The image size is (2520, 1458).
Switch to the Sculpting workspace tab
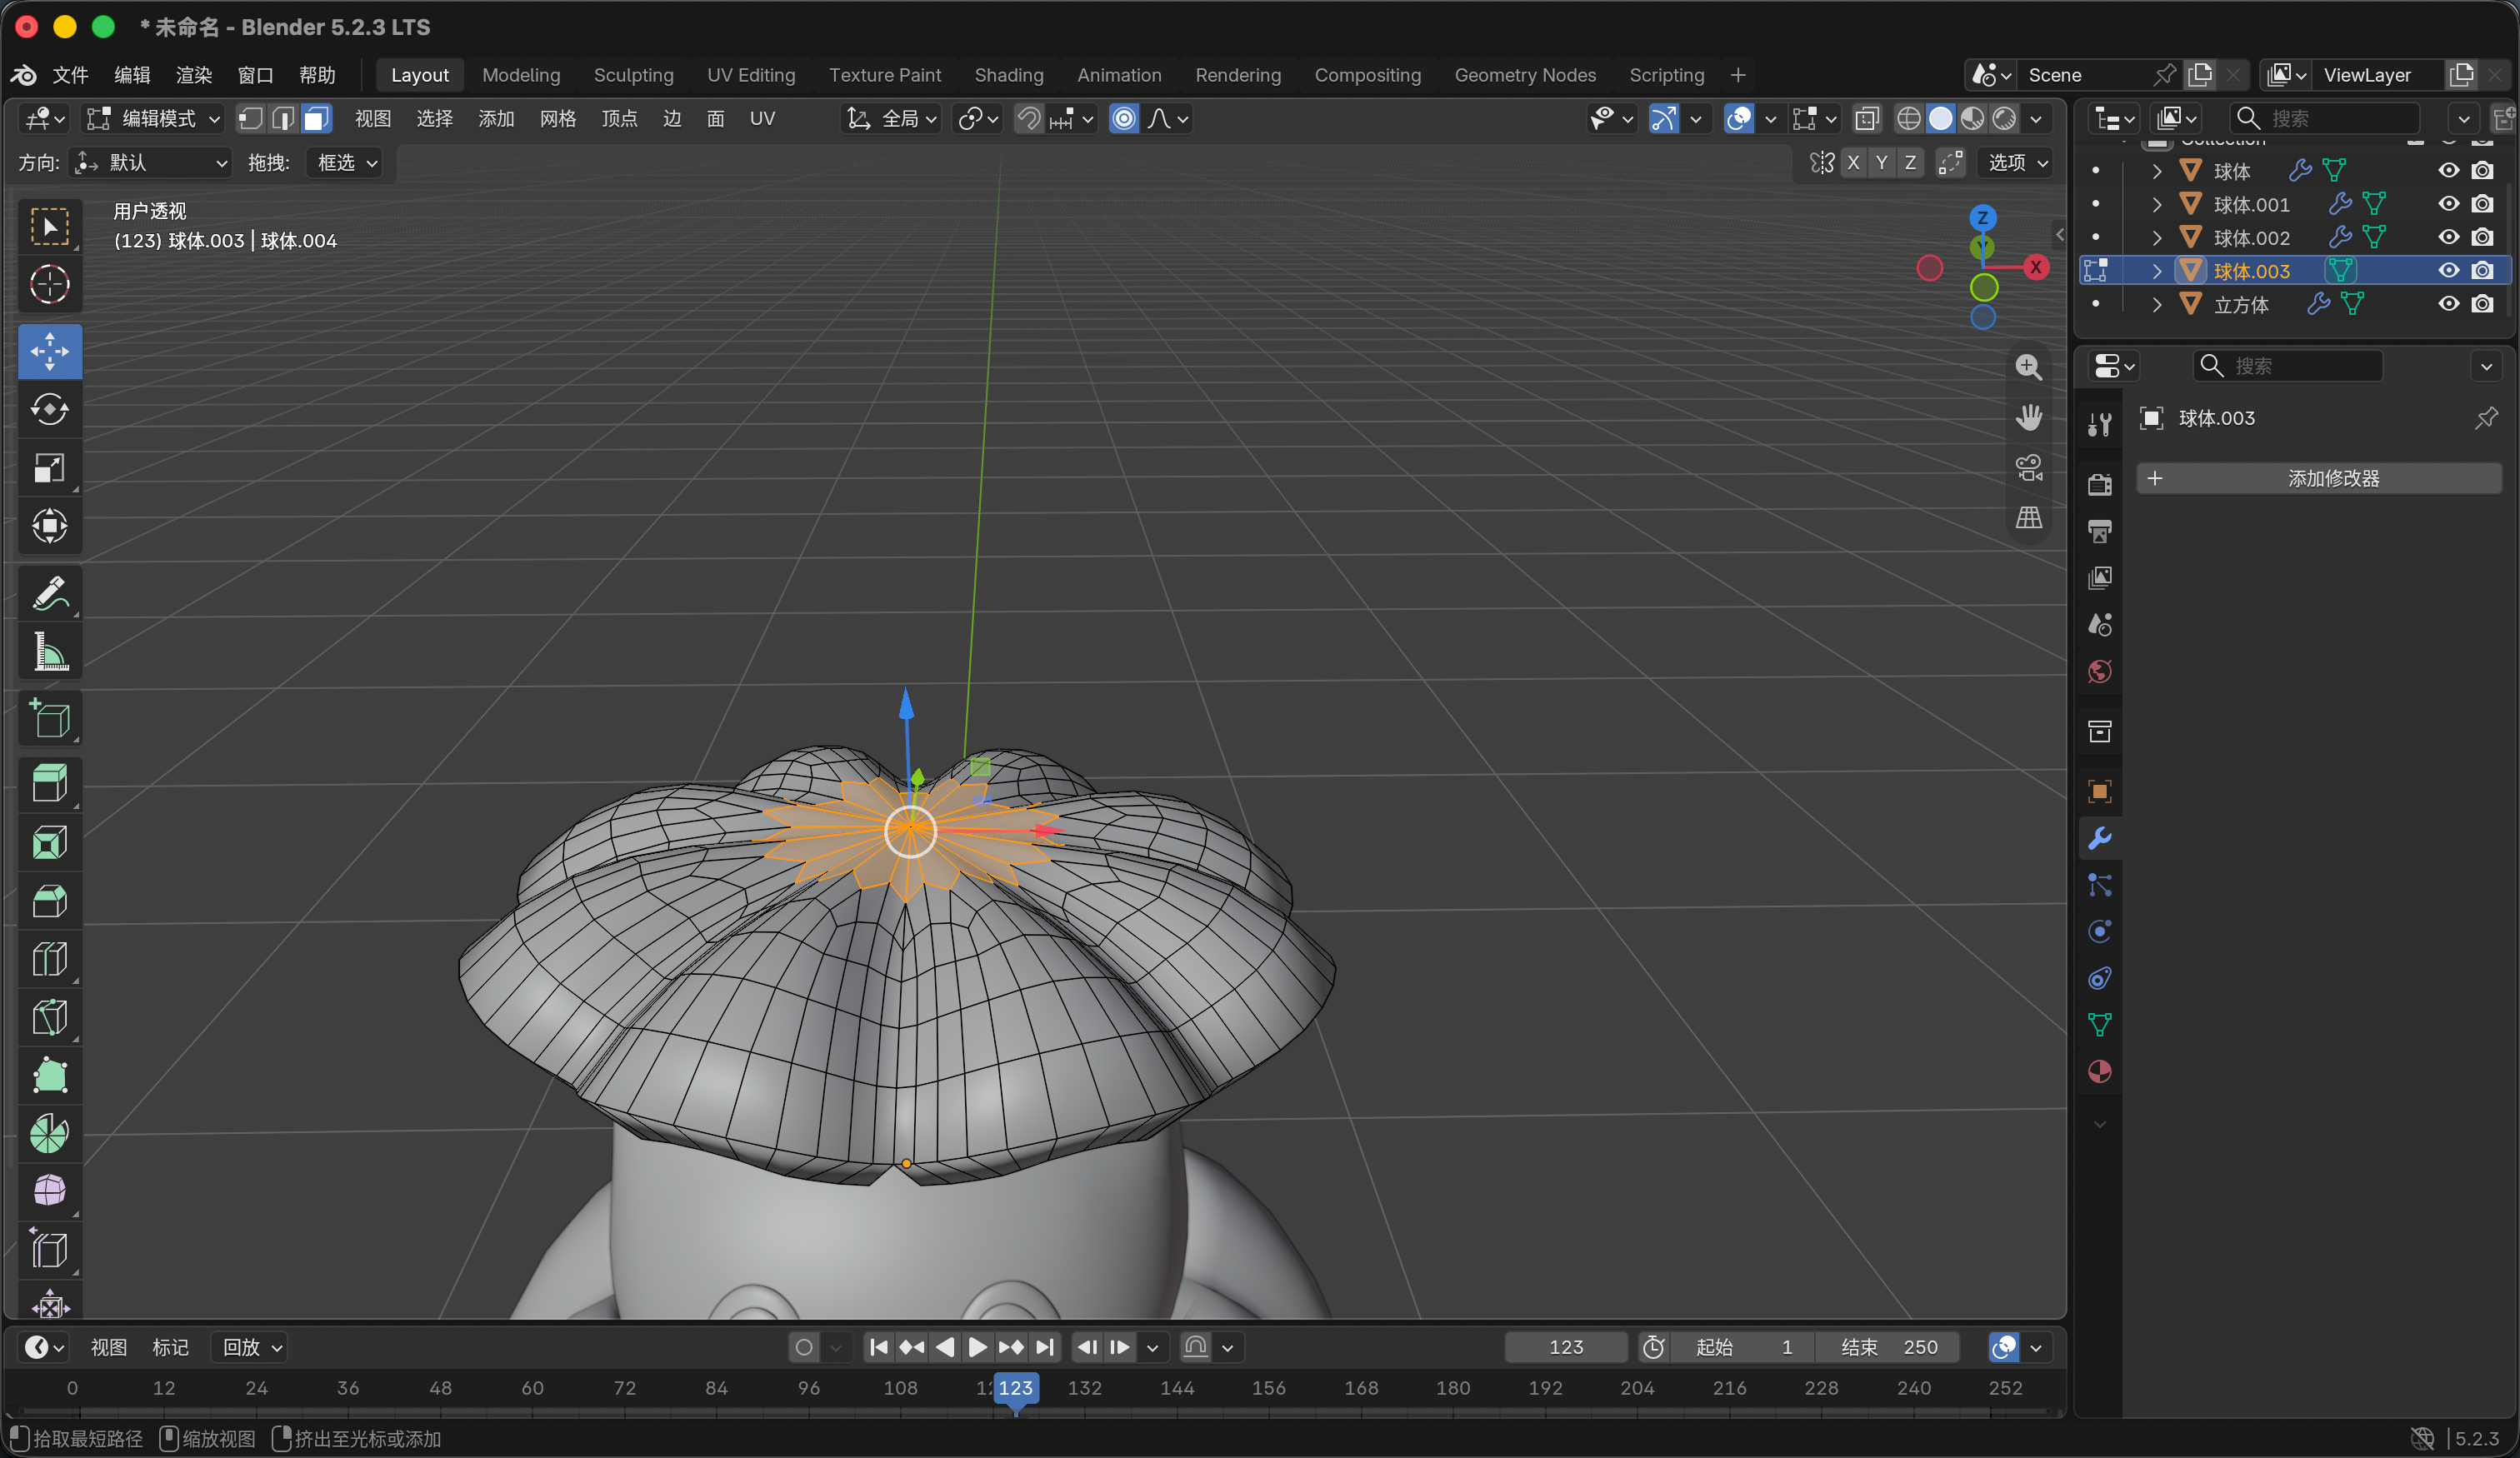[633, 75]
